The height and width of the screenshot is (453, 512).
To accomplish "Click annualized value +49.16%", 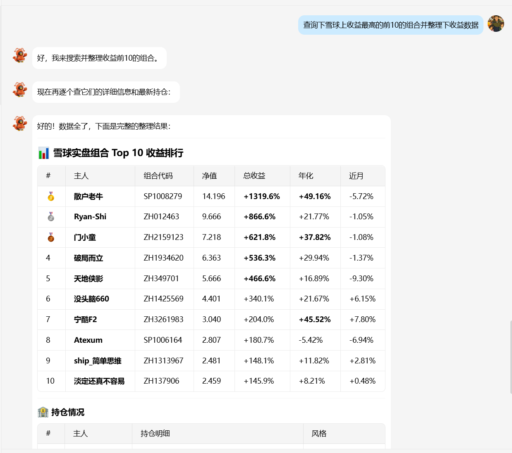I will click(315, 197).
